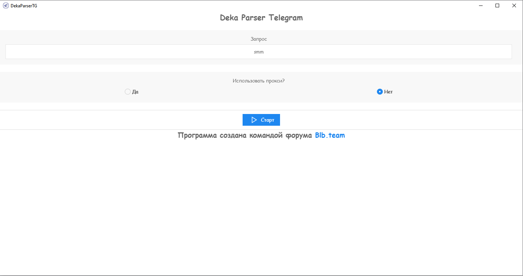Click the "Deka Parser Telegram" heading
The width and height of the screenshot is (523, 276).
[x=261, y=18]
